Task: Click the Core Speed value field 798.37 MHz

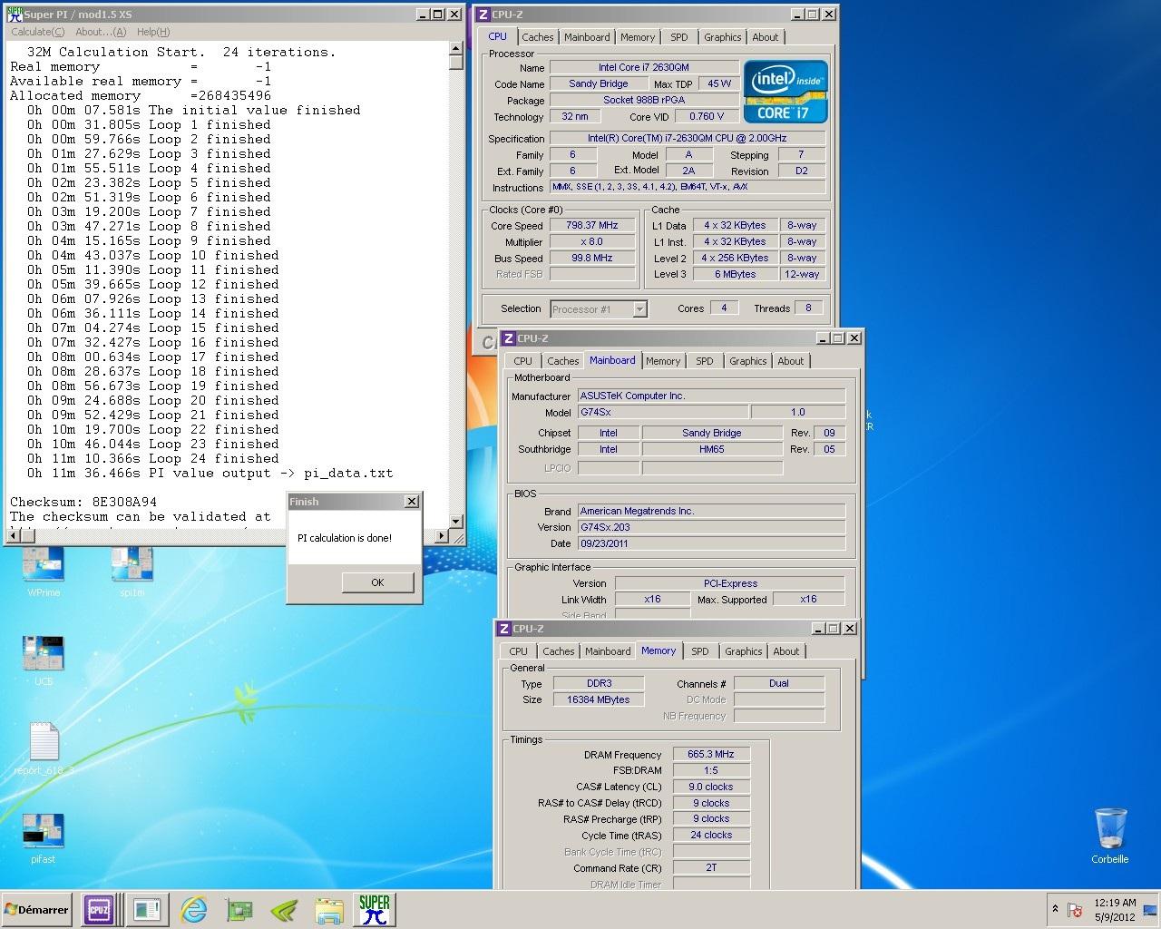Action: (592, 226)
